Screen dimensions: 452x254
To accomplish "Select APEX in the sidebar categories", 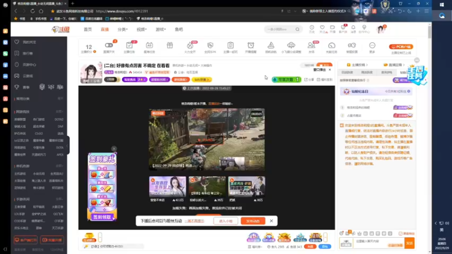I will [60, 155].
